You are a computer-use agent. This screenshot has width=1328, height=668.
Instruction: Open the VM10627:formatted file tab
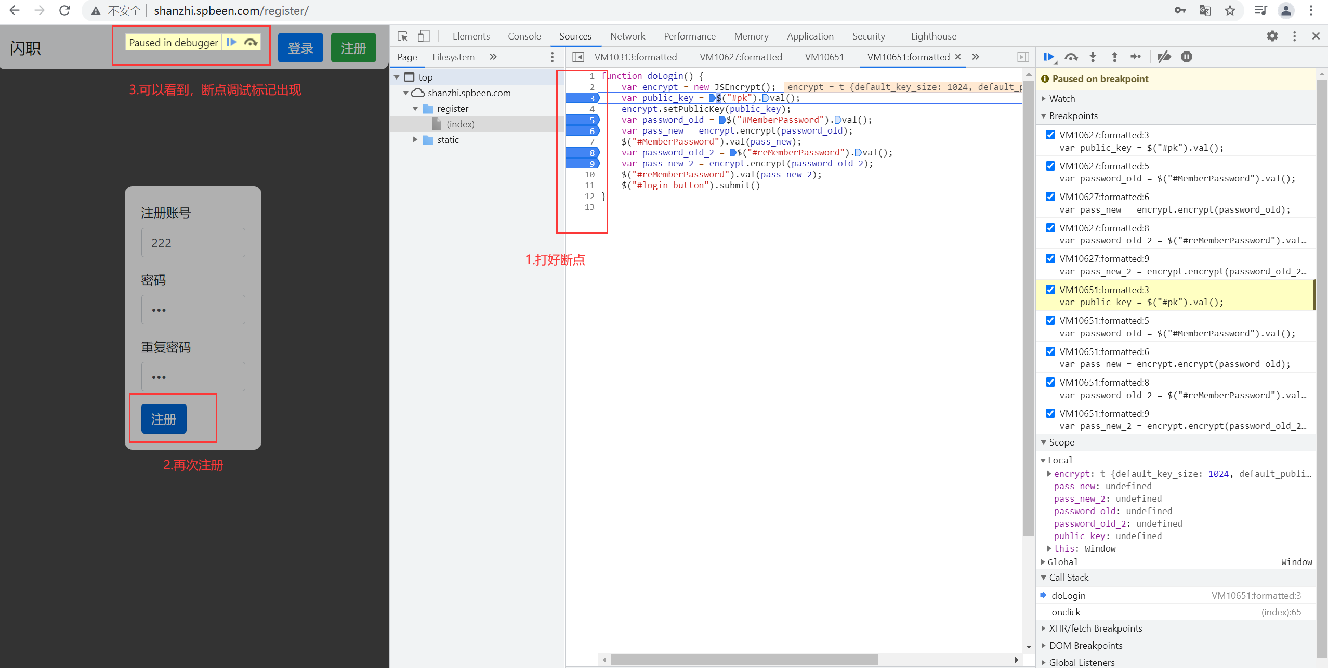pyautogui.click(x=740, y=57)
